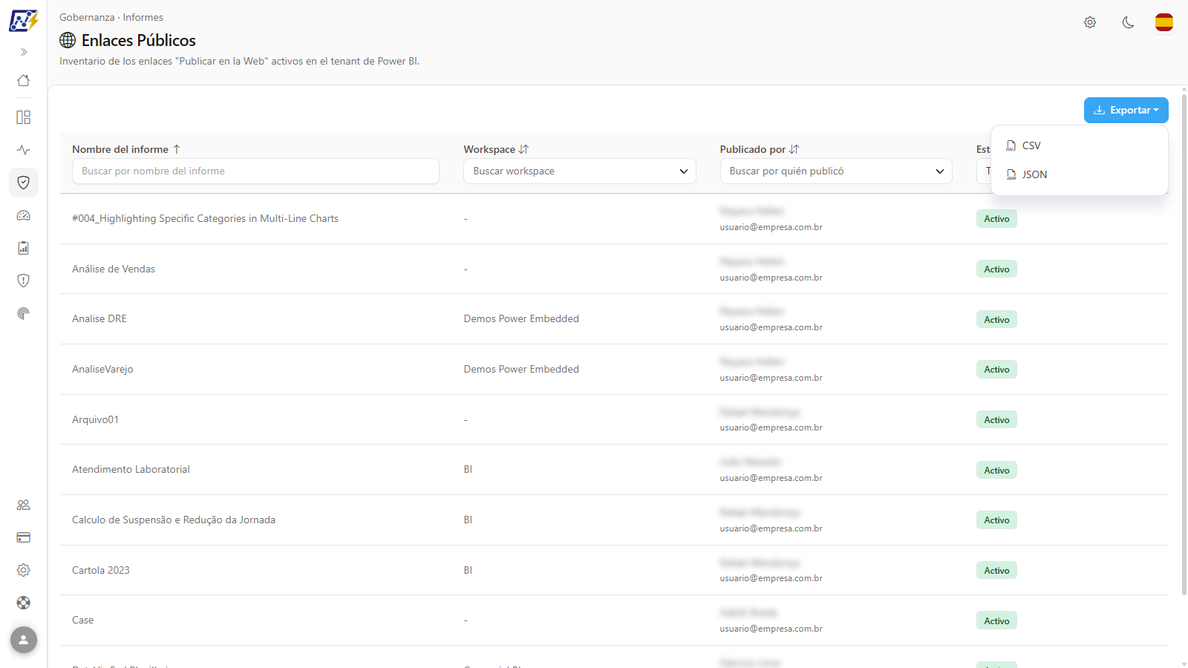This screenshot has width=1188, height=668.
Task: Choose JSON export option
Action: pyautogui.click(x=1080, y=174)
